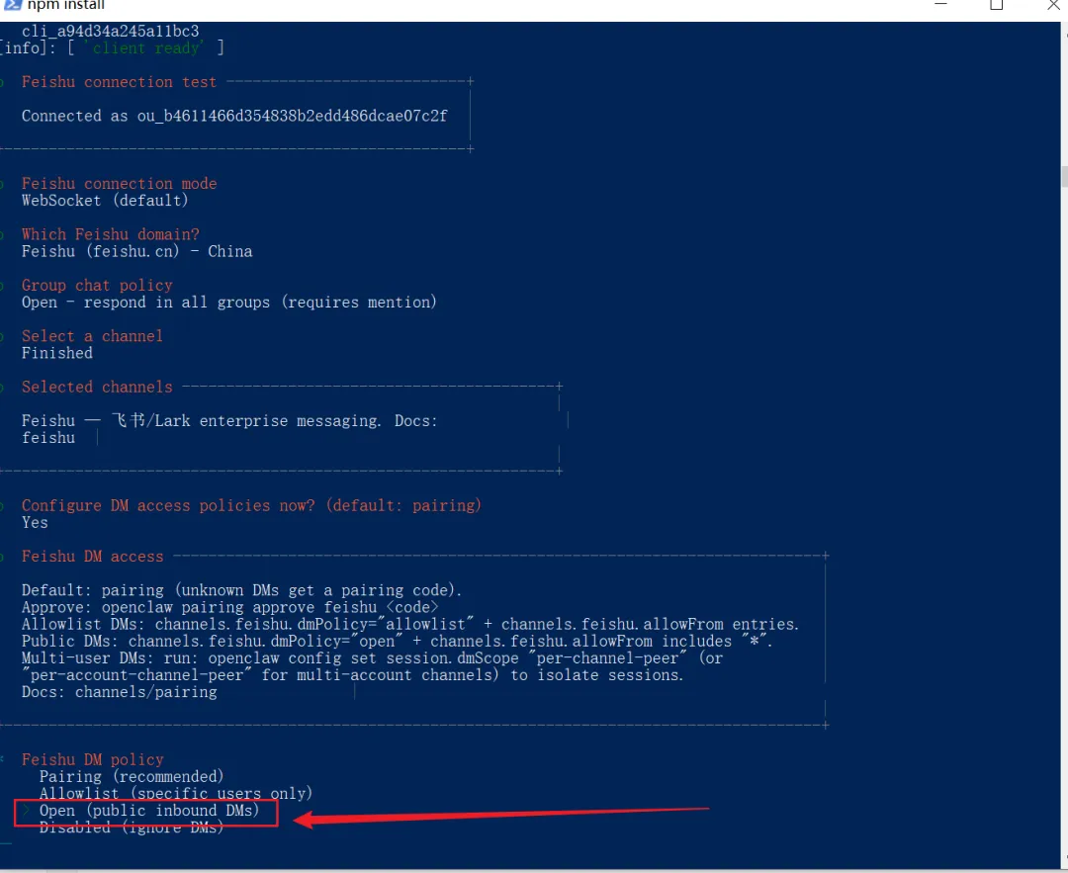The height and width of the screenshot is (873, 1068).
Task: Click the Feishu DM access heading
Action: [92, 557]
